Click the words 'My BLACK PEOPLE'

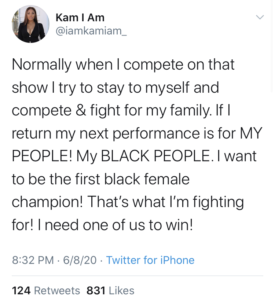point(143,156)
